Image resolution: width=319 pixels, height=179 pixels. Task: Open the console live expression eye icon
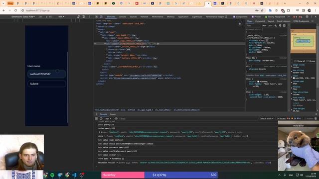pyautogui.click(x=116, y=118)
